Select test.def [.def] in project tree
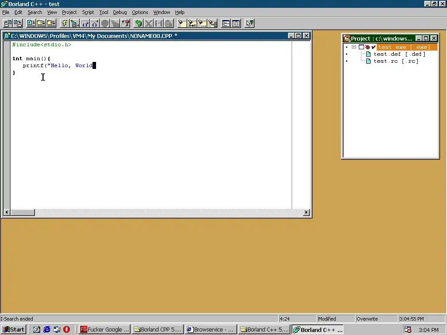Screen dimensions: 447x335 [x=399, y=54]
